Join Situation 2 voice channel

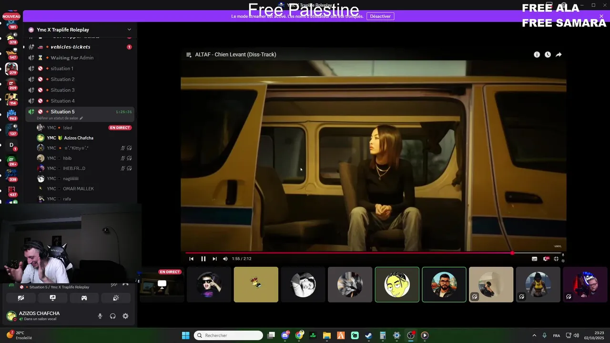(80, 79)
